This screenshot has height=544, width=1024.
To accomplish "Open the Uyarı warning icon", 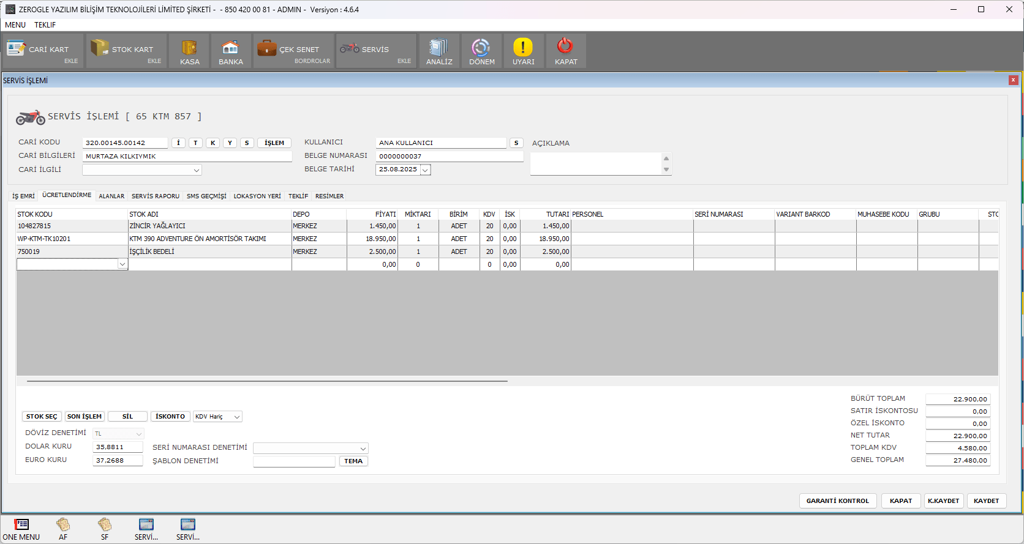I will [x=523, y=47].
